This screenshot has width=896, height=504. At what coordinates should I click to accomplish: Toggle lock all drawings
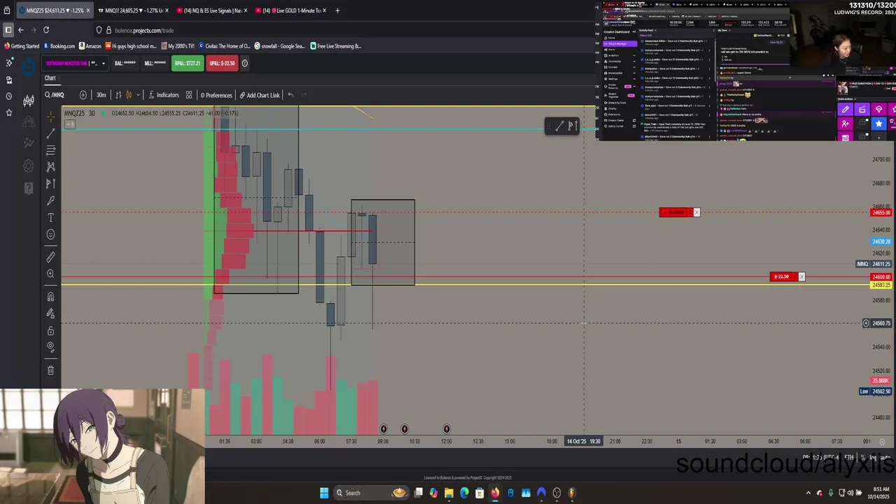(x=50, y=330)
